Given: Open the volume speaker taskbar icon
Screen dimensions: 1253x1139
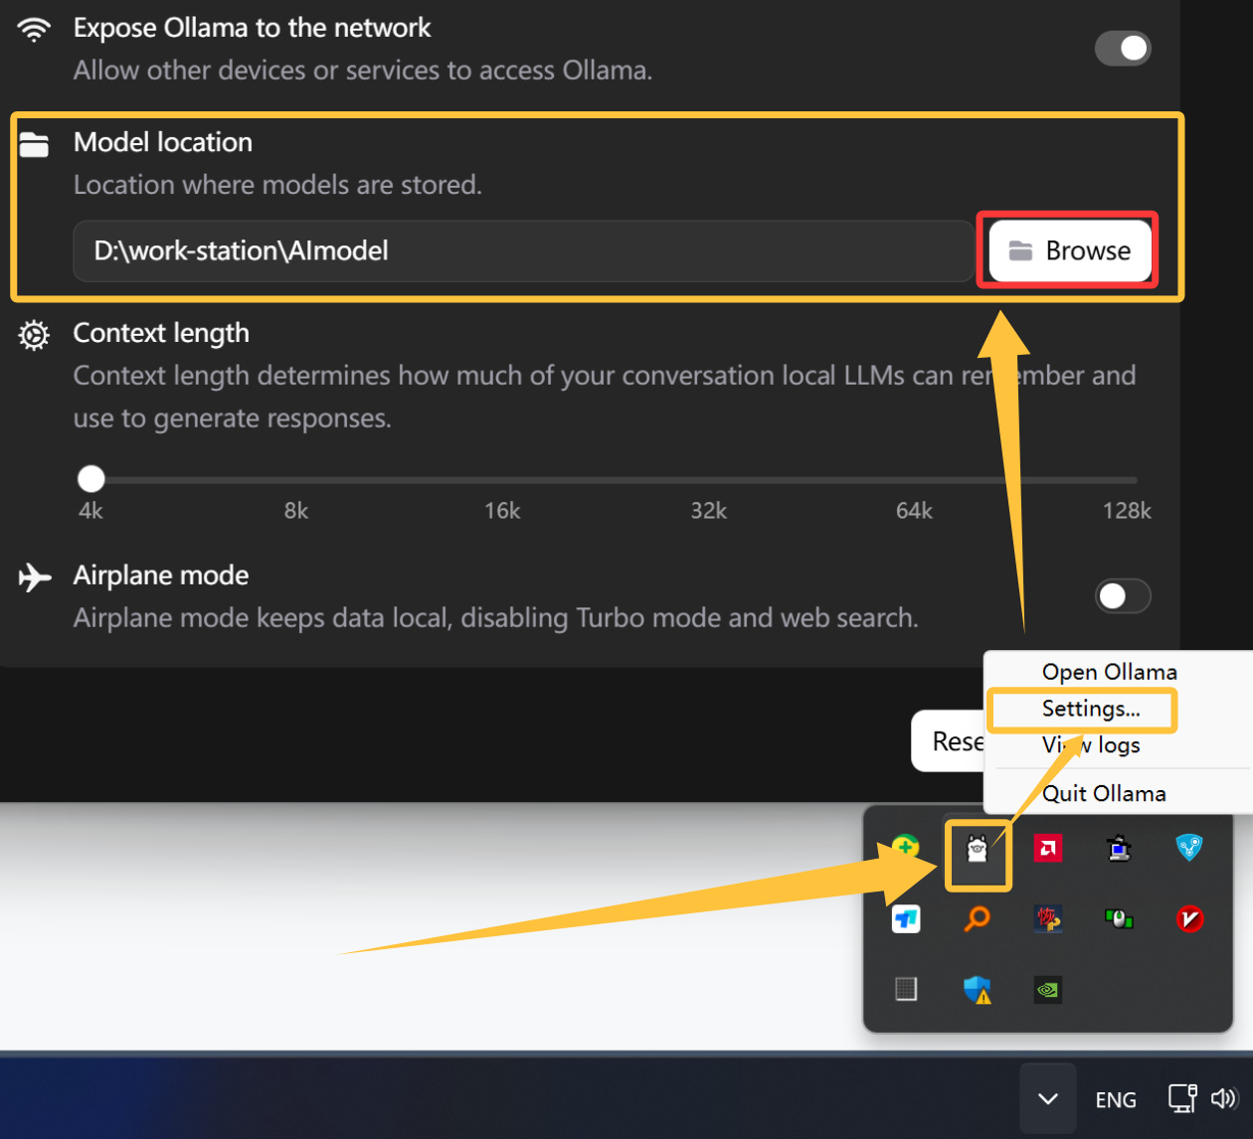Looking at the screenshot, I should click(1223, 1098).
